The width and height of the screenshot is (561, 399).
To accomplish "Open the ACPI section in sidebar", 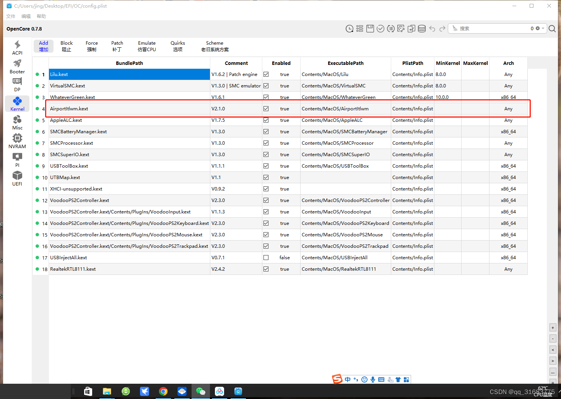I will point(17,48).
